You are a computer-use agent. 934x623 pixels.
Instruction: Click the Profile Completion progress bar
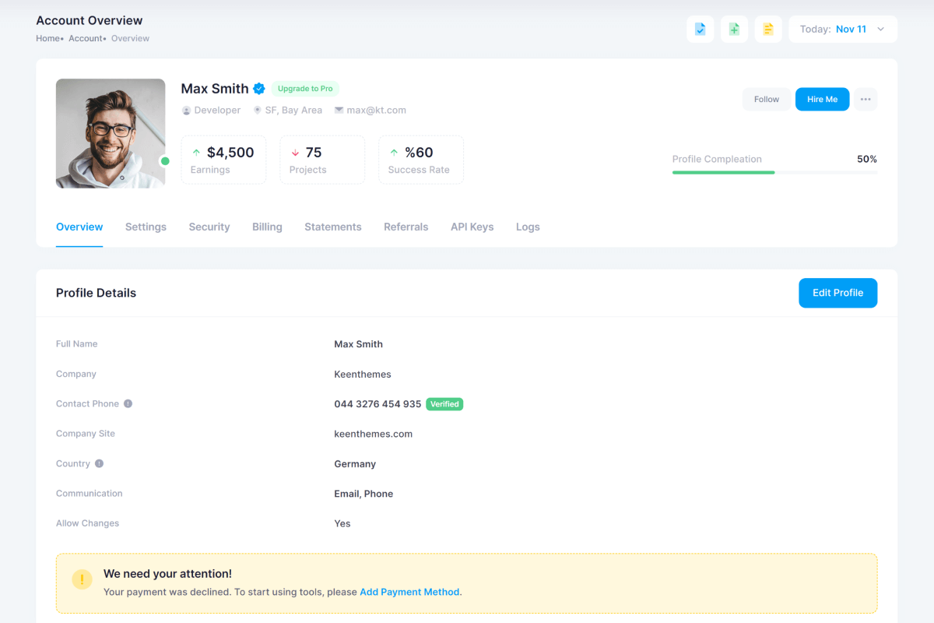pos(774,172)
